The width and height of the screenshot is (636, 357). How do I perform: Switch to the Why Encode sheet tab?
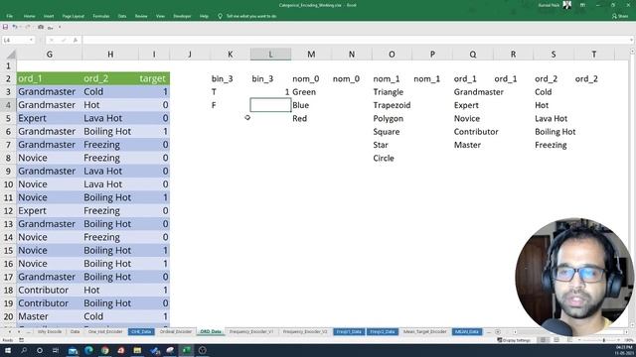[x=50, y=332]
